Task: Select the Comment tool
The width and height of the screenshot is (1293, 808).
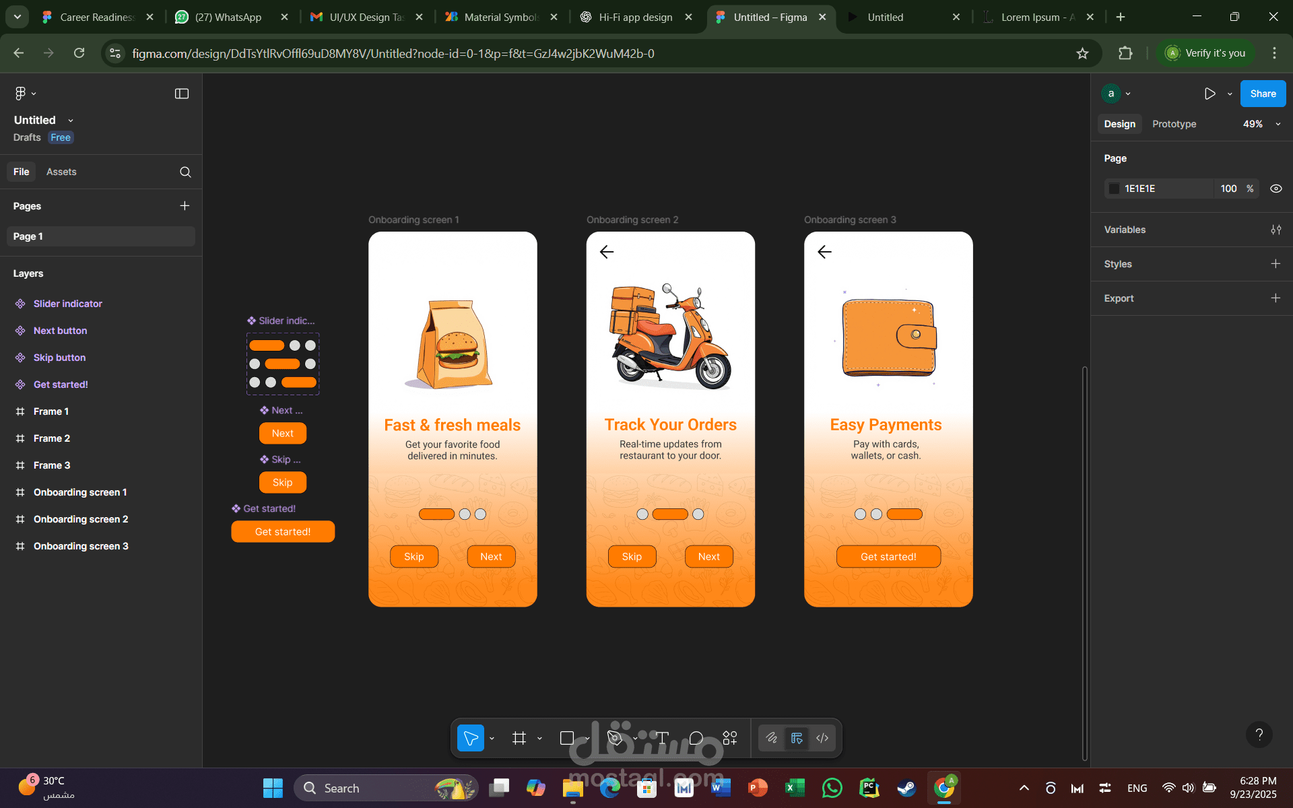Action: [696, 738]
